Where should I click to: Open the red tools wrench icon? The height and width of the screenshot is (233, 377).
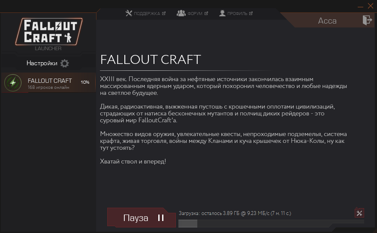(359, 213)
